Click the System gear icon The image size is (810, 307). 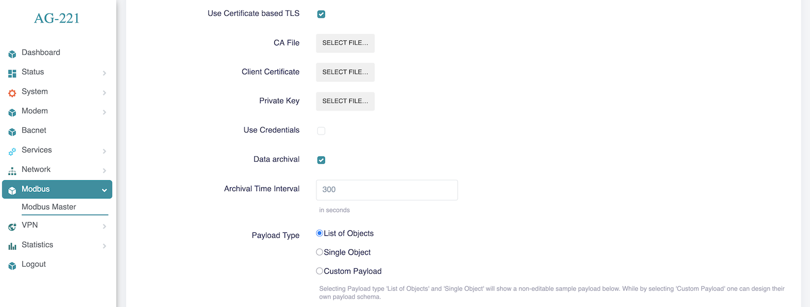pyautogui.click(x=12, y=92)
